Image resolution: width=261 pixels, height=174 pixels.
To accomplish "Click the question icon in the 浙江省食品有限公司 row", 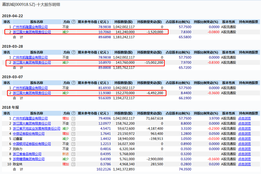I will pyautogui.click(x=74, y=154).
